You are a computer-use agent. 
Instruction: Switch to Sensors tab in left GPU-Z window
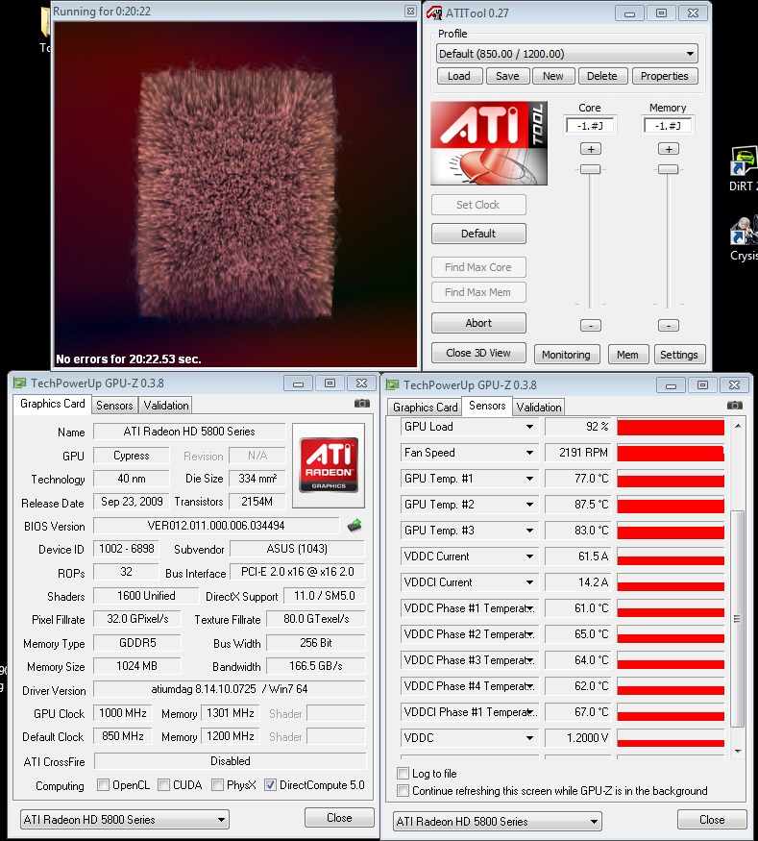coord(114,406)
